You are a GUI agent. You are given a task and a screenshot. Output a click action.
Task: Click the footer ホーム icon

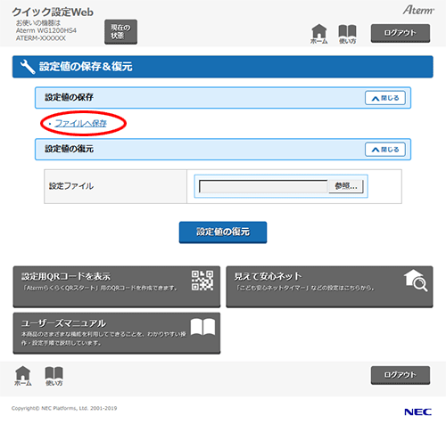[x=23, y=376]
